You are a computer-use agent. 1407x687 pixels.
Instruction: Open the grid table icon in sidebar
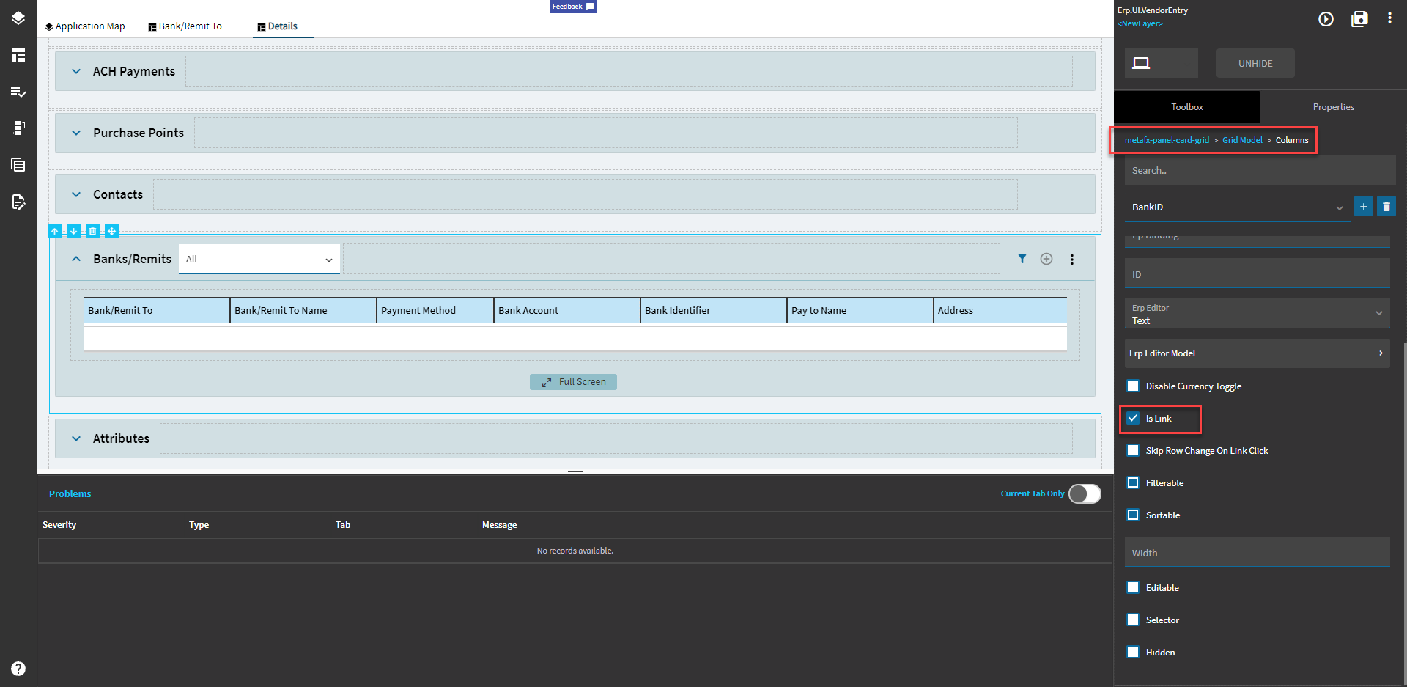(x=18, y=165)
